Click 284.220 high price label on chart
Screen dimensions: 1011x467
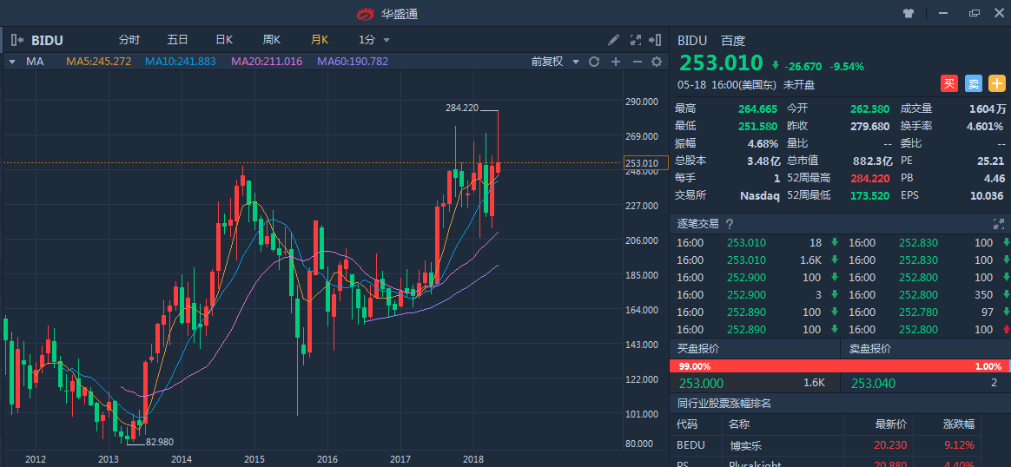(x=462, y=108)
